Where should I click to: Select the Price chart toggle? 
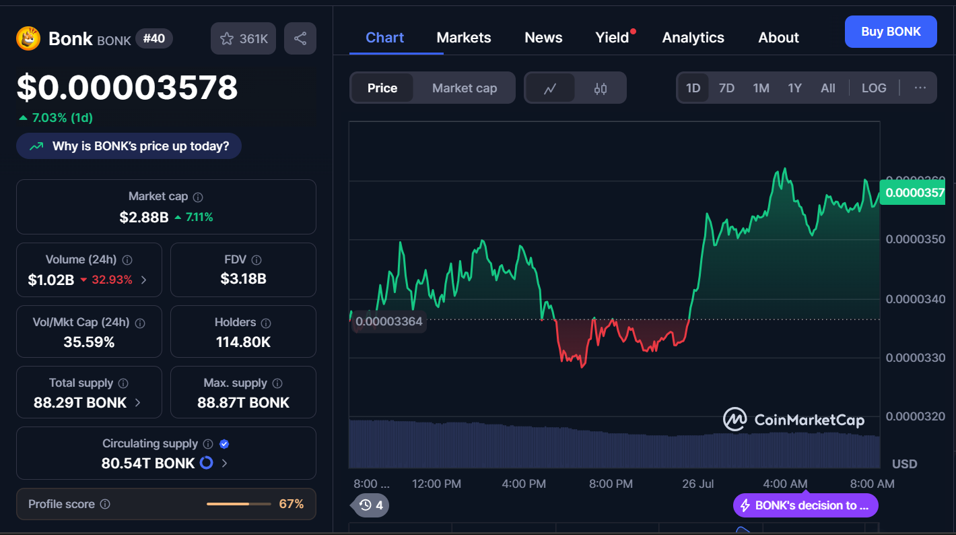pos(382,88)
